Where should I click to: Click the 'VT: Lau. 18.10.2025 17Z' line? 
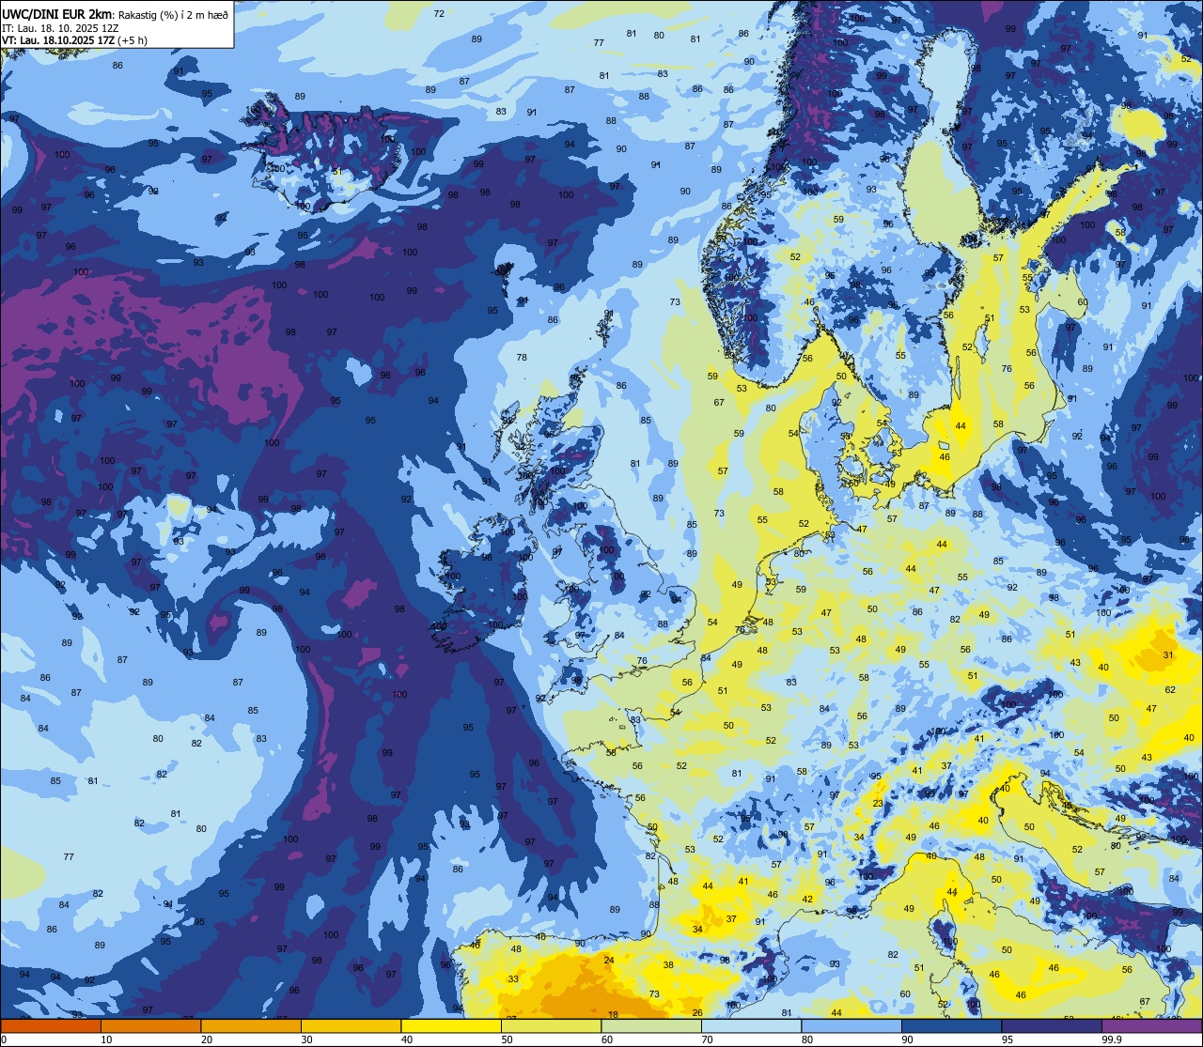pos(58,40)
